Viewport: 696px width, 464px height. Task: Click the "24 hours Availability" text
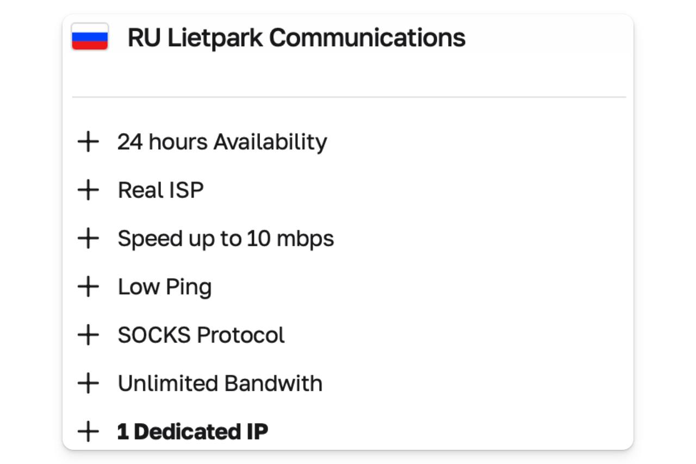point(222,142)
